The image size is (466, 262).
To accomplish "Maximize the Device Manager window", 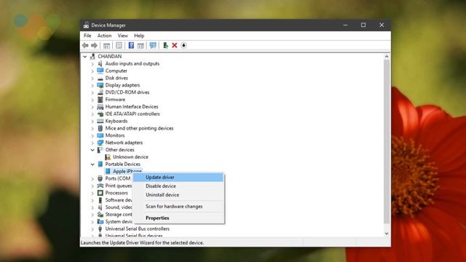I will [x=363, y=25].
